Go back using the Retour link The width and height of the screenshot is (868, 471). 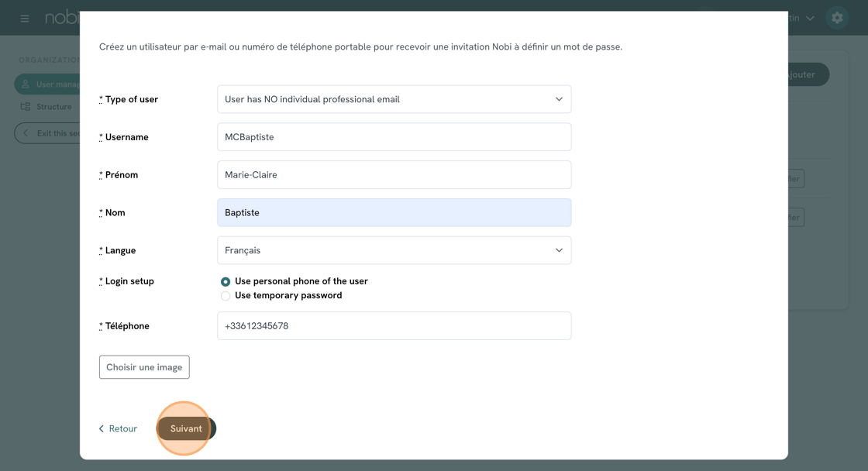point(118,428)
